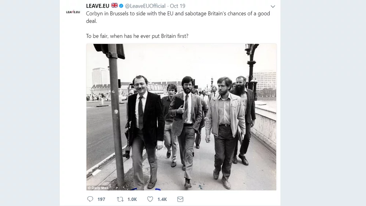Open the LEAVE.EU profile avatar logo
Screen dimensions: 366x206
coord(73,12)
